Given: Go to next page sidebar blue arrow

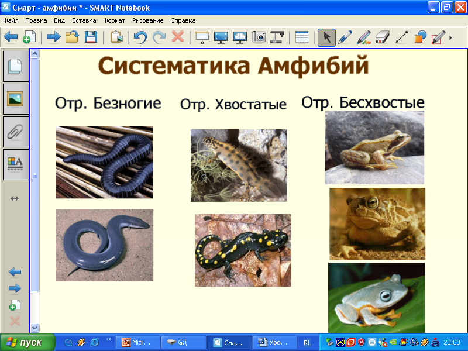Looking at the screenshot, I should pos(15,288).
